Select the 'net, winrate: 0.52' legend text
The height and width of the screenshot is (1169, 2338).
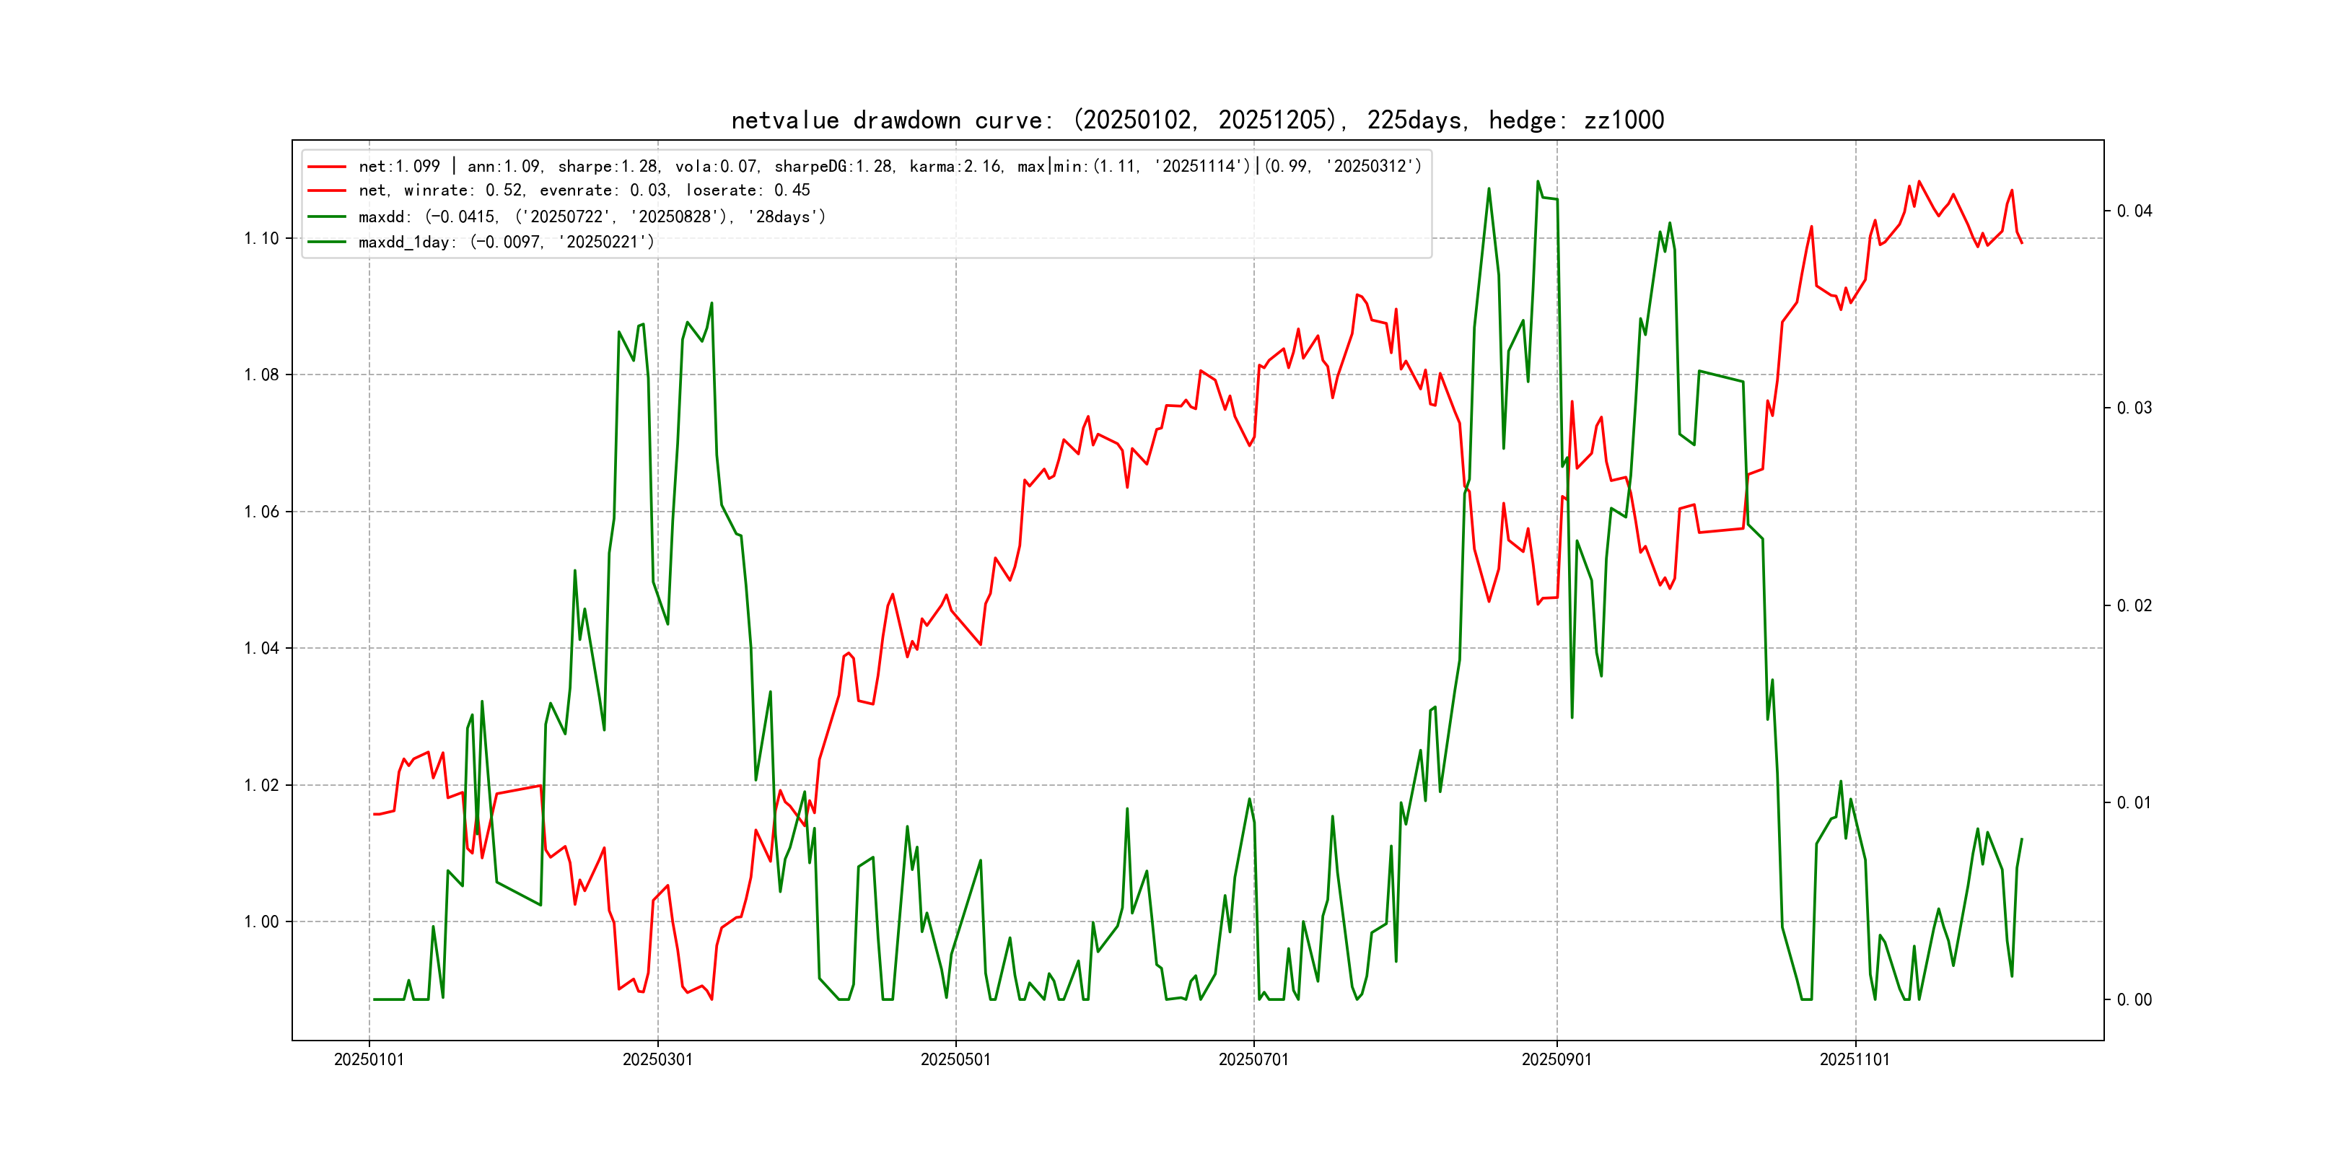pyautogui.click(x=584, y=191)
